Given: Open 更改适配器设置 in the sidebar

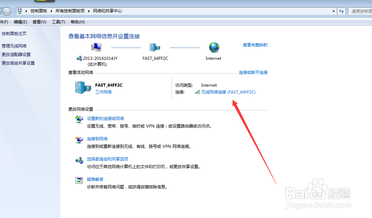Looking at the screenshot, I should tap(16, 54).
